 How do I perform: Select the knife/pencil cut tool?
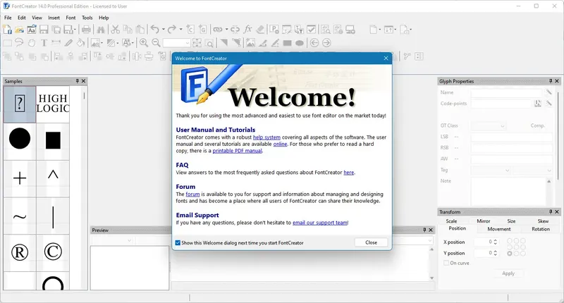(68, 43)
